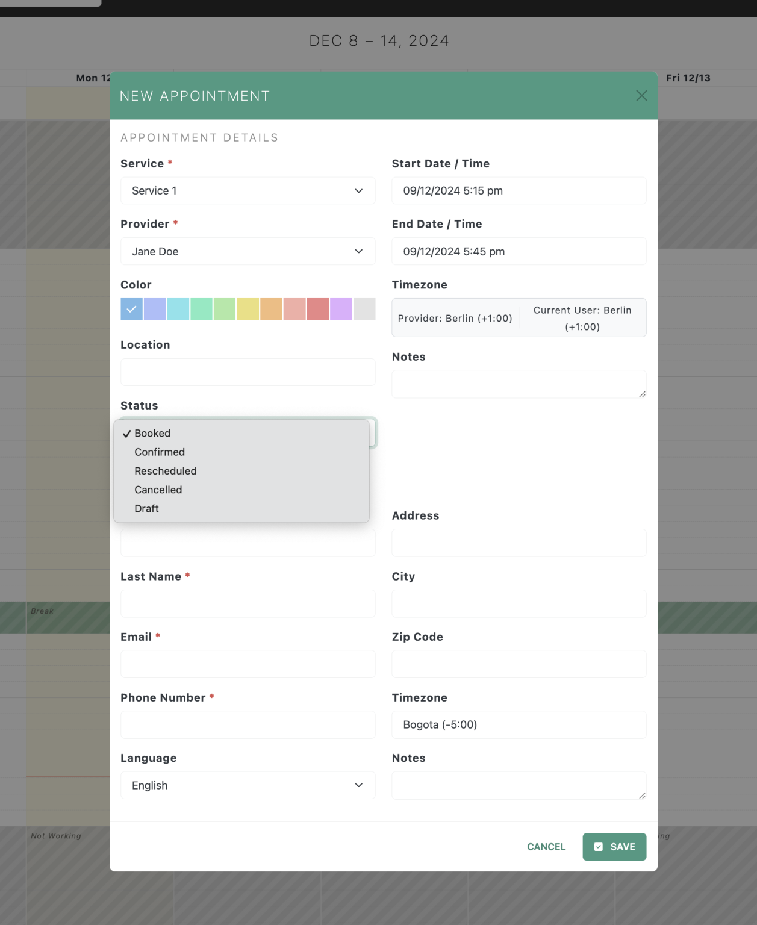Edit the Start Date / Time field
757x925 pixels.
(x=519, y=190)
